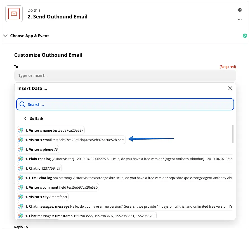Close the Insert Data panel

pos(230,88)
